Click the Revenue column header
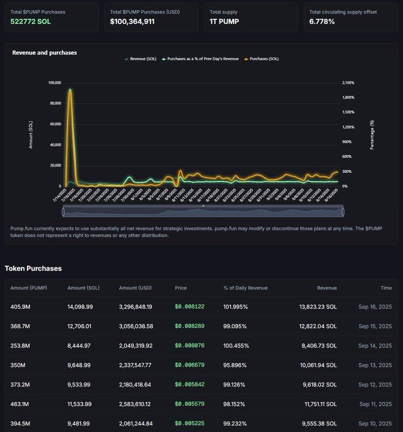 327,288
